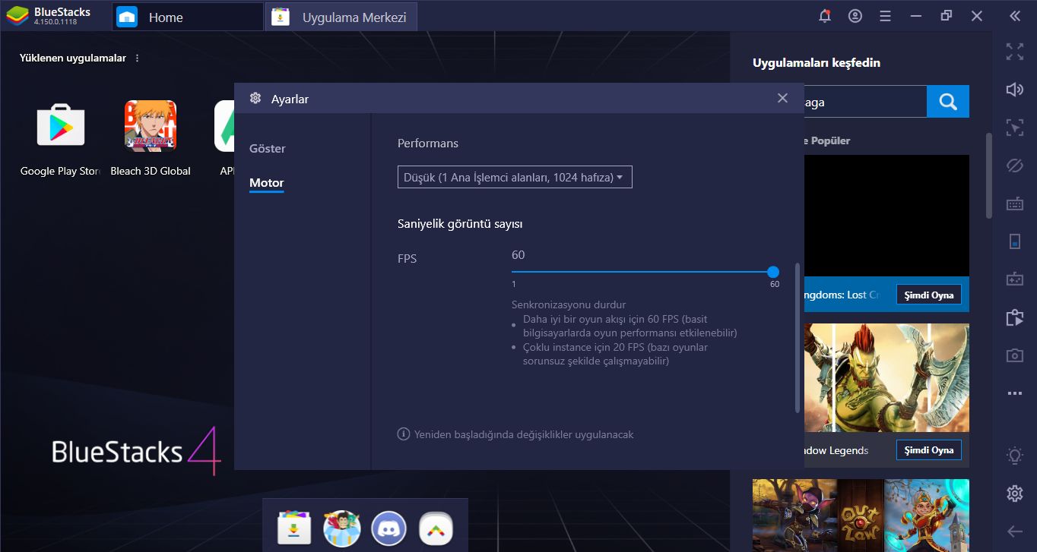The height and width of the screenshot is (552, 1037).
Task: Click Şimdi Oyna for Kingdoms game
Action: pyautogui.click(x=928, y=295)
